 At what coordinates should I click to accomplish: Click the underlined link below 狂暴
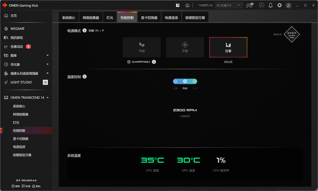[228, 62]
